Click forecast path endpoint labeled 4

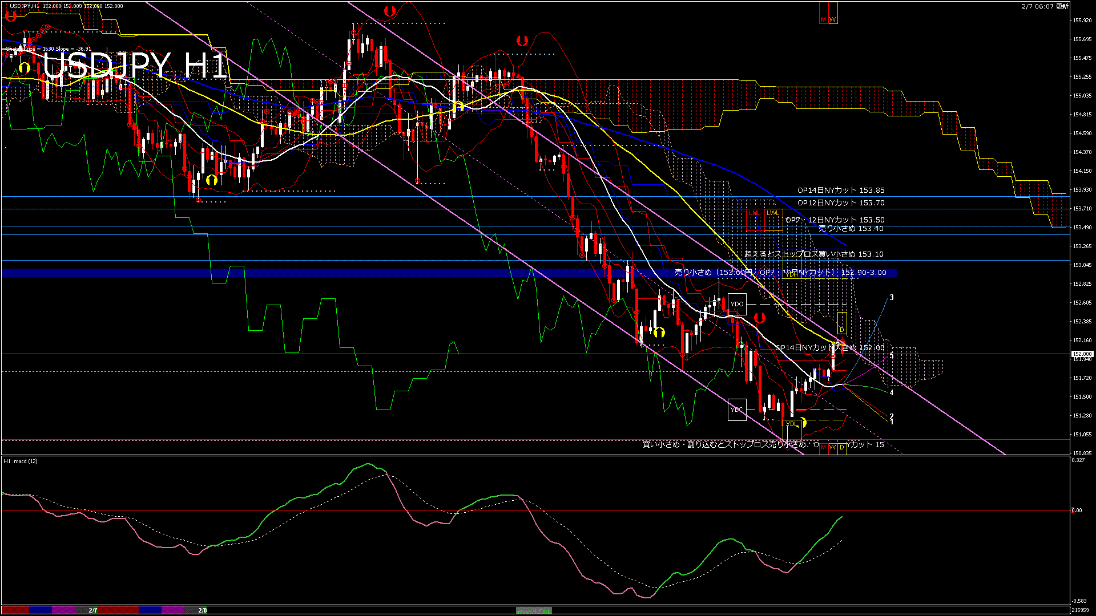pyautogui.click(x=891, y=393)
